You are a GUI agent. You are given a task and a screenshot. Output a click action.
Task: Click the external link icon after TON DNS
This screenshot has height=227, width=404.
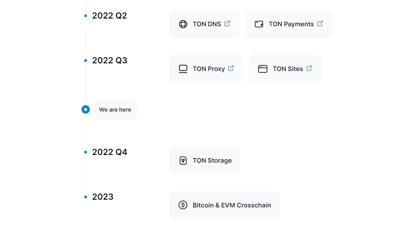(x=227, y=23)
